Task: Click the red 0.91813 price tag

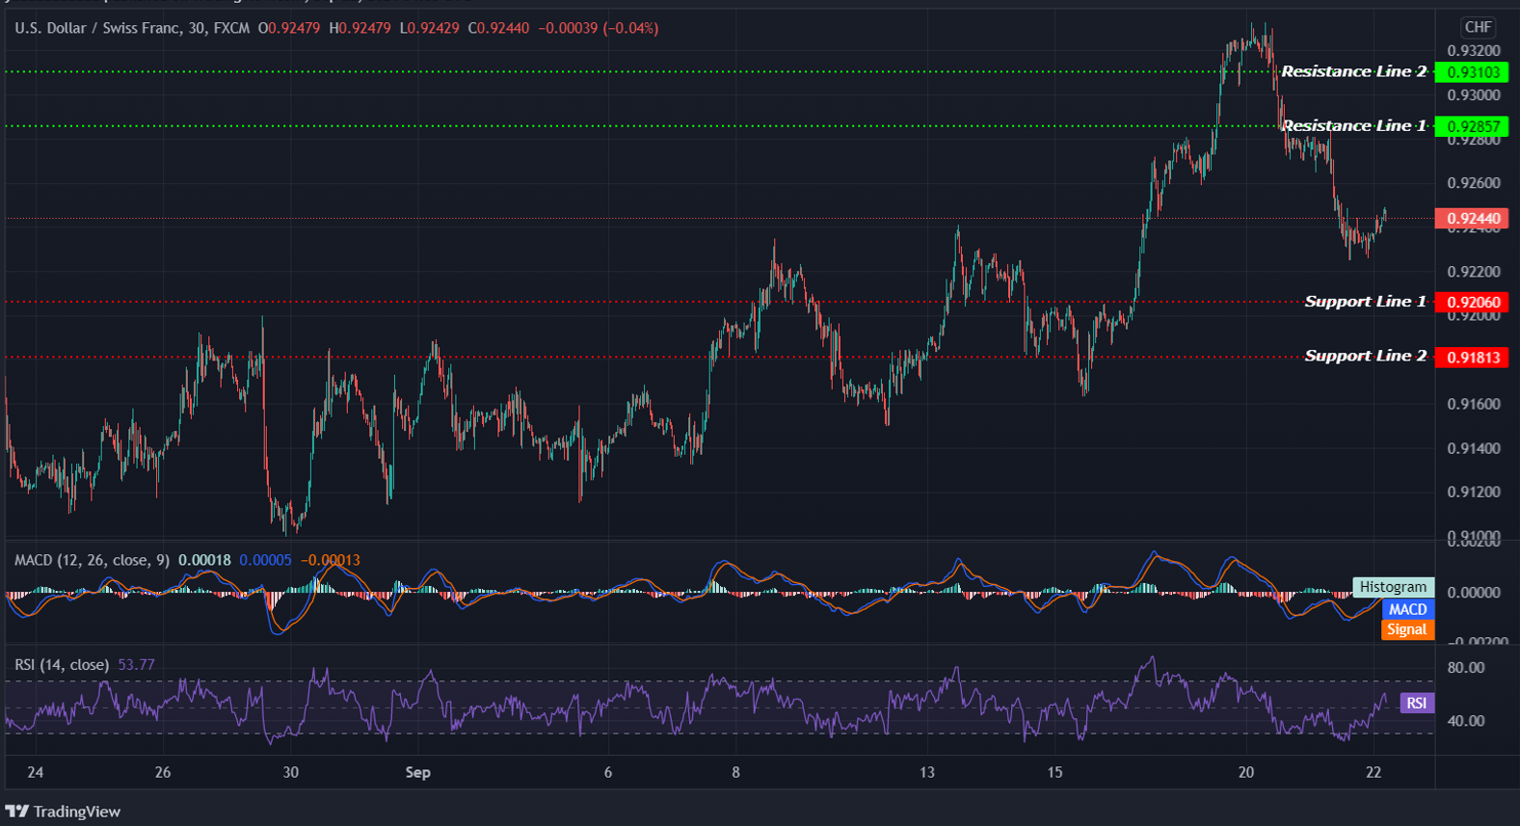Action: tap(1472, 358)
